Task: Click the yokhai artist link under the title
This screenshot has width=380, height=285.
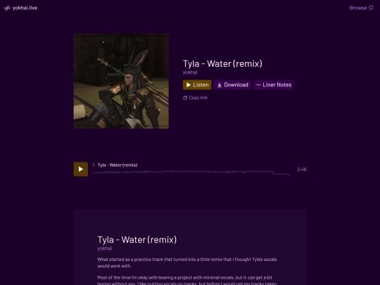Action: point(190,72)
